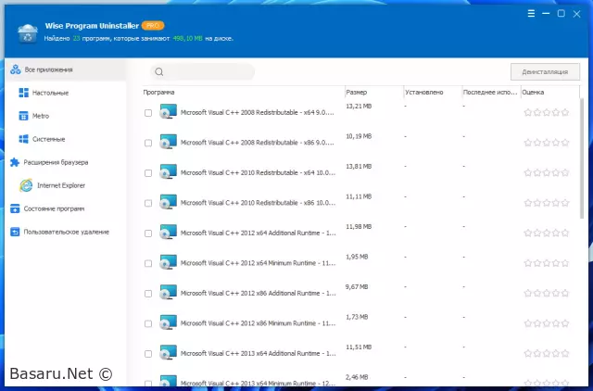Image resolution: width=593 pixels, height=391 pixels.
Task: Click the Internet Explorer logo icon
Action: (26, 185)
